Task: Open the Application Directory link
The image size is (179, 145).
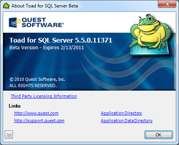Action: (121, 113)
